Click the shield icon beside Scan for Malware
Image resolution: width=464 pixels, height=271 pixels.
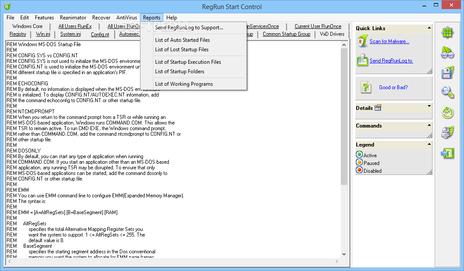tap(362, 41)
